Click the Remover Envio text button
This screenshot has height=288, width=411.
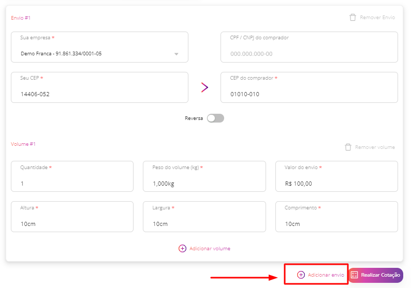coord(377,18)
